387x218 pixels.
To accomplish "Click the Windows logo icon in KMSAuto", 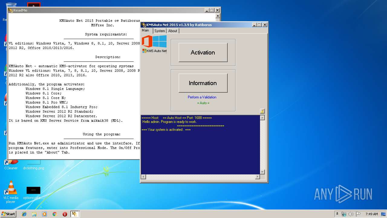I will tap(160, 41).
